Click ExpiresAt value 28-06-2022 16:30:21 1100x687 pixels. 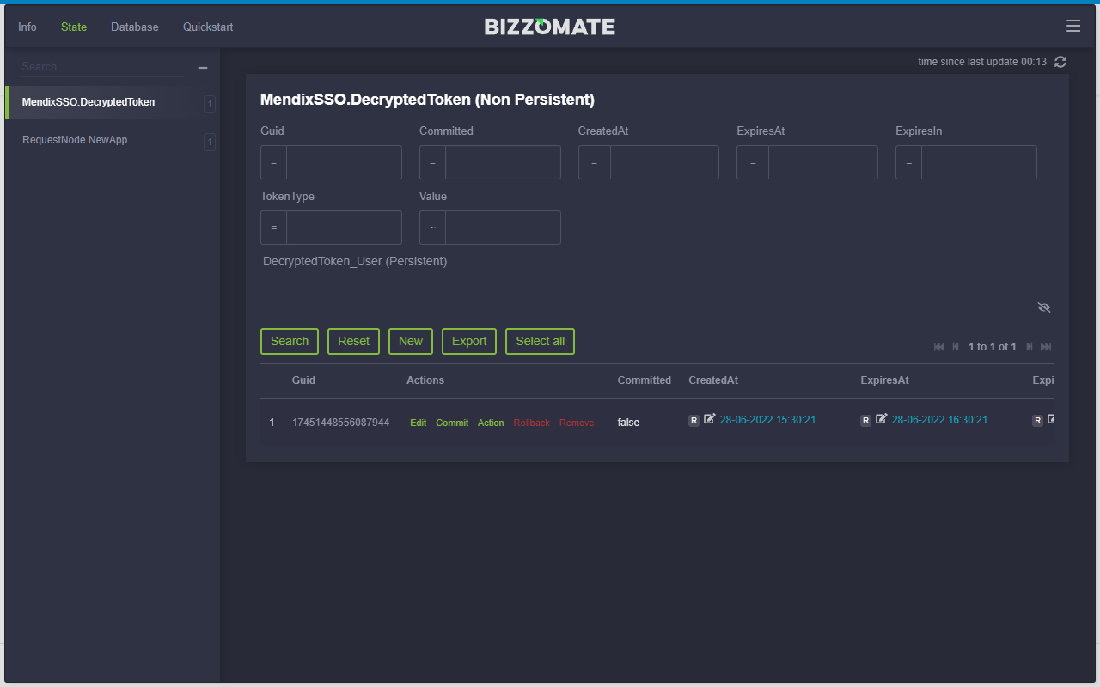pos(939,420)
